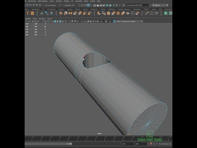Select the orange Type text tool icon

(x=27, y=13)
